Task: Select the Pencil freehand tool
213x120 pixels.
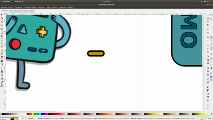Action: pos(2,50)
